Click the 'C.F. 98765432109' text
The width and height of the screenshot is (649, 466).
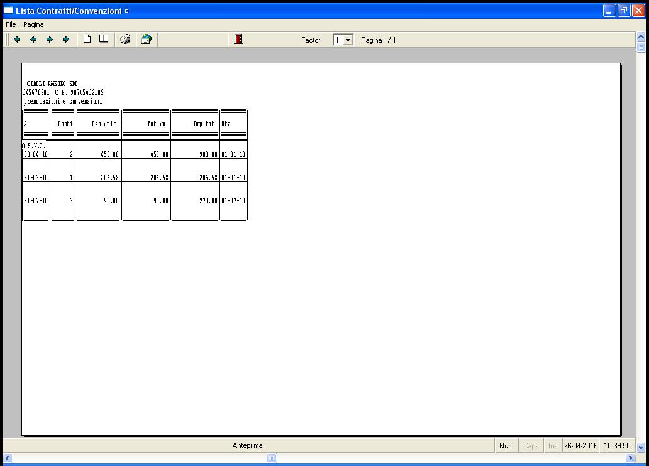[x=79, y=92]
